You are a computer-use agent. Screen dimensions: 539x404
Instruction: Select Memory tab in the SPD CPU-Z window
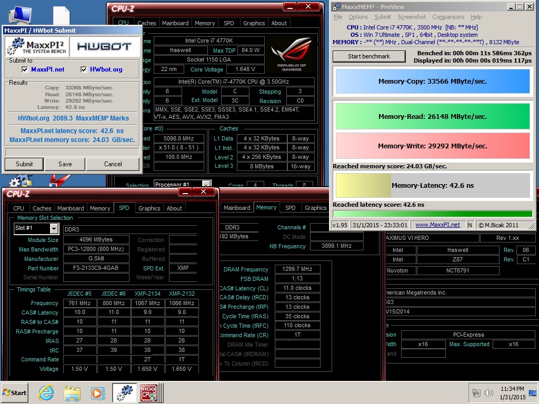[x=100, y=208]
